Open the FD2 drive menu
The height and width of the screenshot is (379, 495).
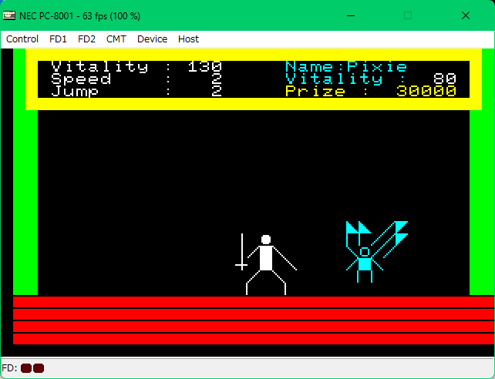(x=86, y=39)
